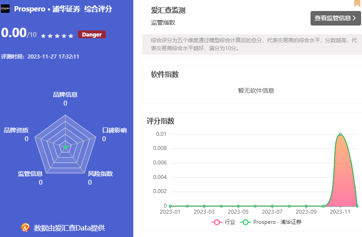Click the 2023-01 data point on chart
The image size is (362, 237).
click(x=170, y=206)
